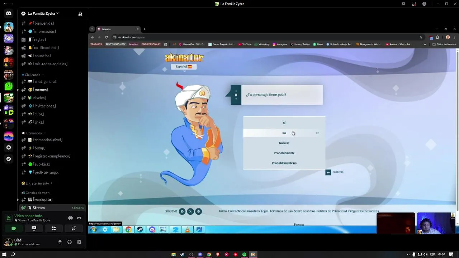
Task: Click the Akinator logo
Action: pos(184,57)
